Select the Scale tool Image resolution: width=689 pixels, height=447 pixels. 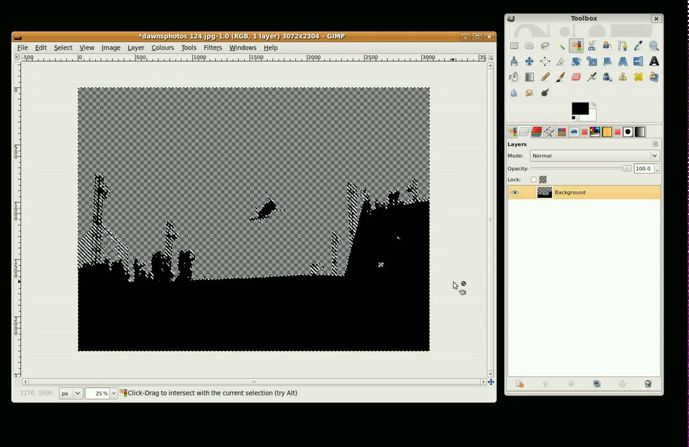592,61
